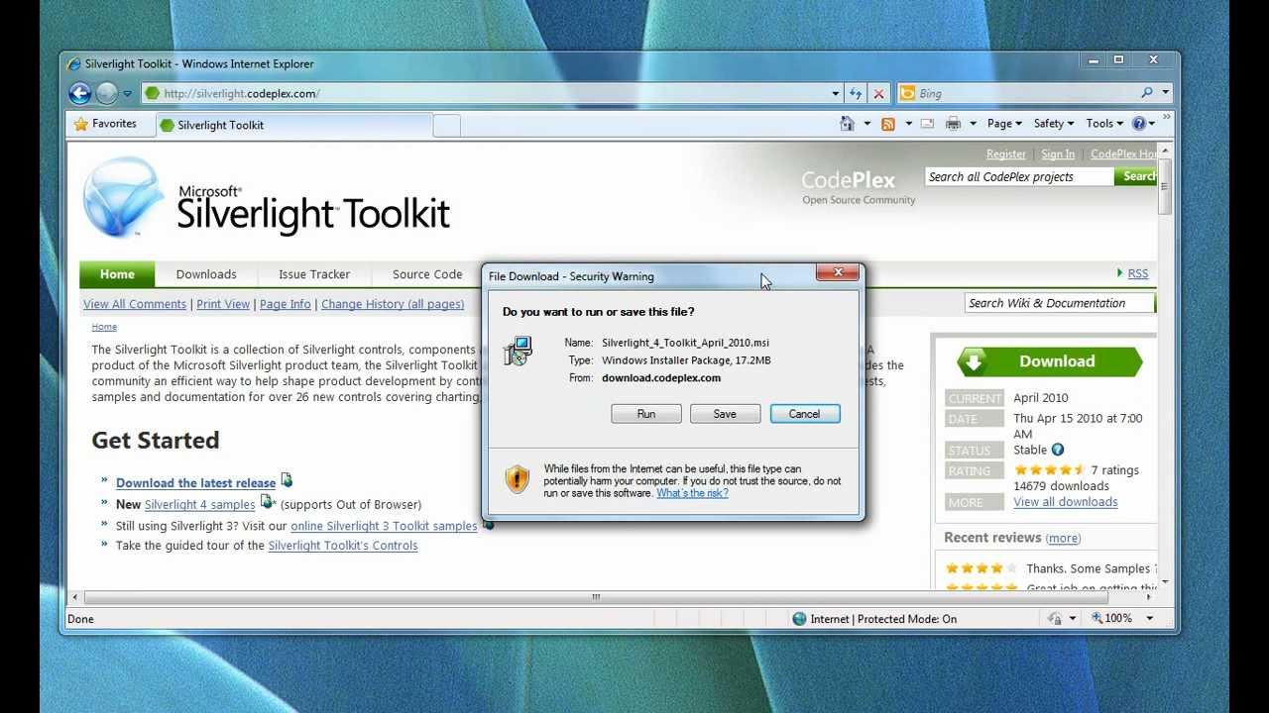Click the address bar URL field

click(484, 93)
